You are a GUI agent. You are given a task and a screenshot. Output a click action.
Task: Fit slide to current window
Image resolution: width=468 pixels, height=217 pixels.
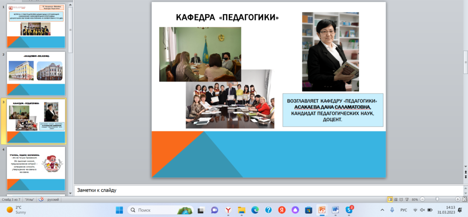[x=464, y=199]
